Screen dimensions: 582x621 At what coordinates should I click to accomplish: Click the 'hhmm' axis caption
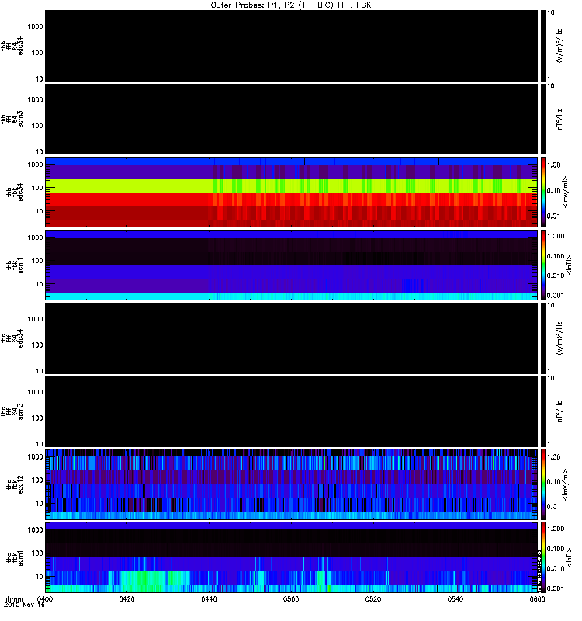point(13,598)
